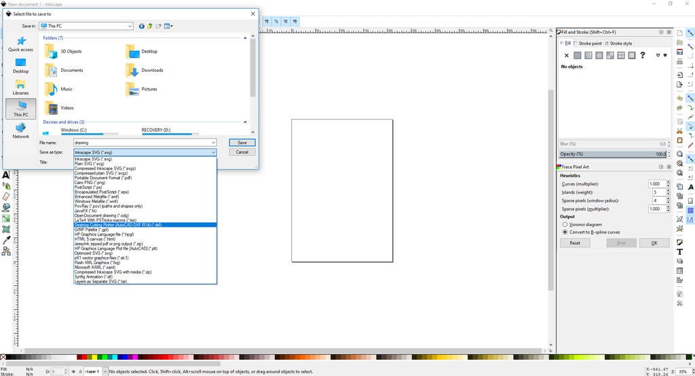Increase Islands weight stepper value
The height and width of the screenshot is (376, 695).
tap(669, 191)
